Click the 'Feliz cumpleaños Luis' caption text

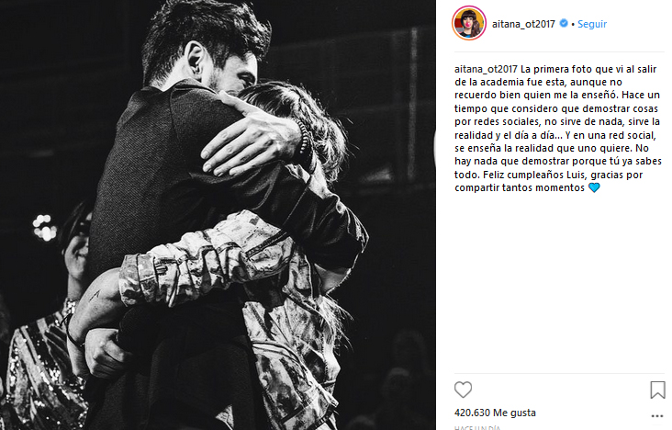[x=531, y=175]
